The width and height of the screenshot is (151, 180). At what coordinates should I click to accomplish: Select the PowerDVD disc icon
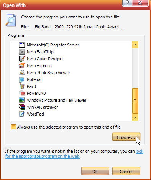(x=22, y=93)
